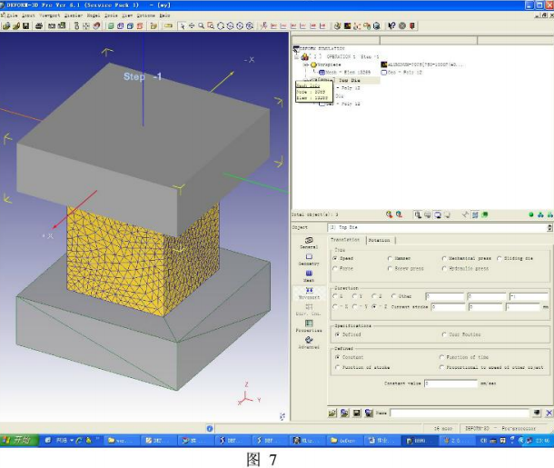Screen dimensions: 554x468
Task: Open the Options menu
Action: [146, 15]
